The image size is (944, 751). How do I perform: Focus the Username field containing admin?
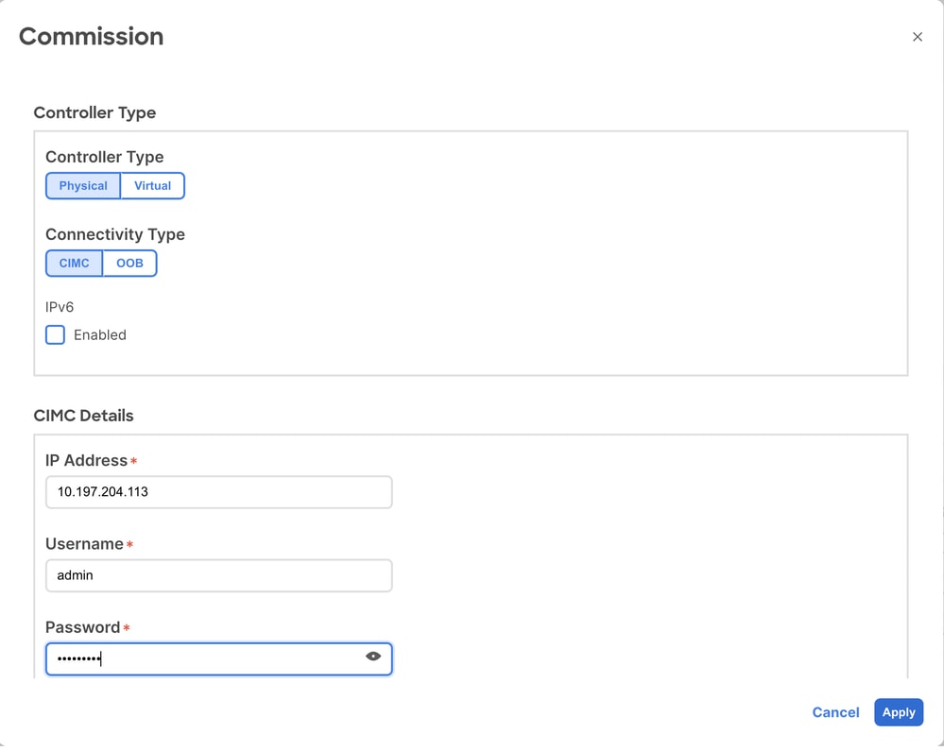click(218, 575)
